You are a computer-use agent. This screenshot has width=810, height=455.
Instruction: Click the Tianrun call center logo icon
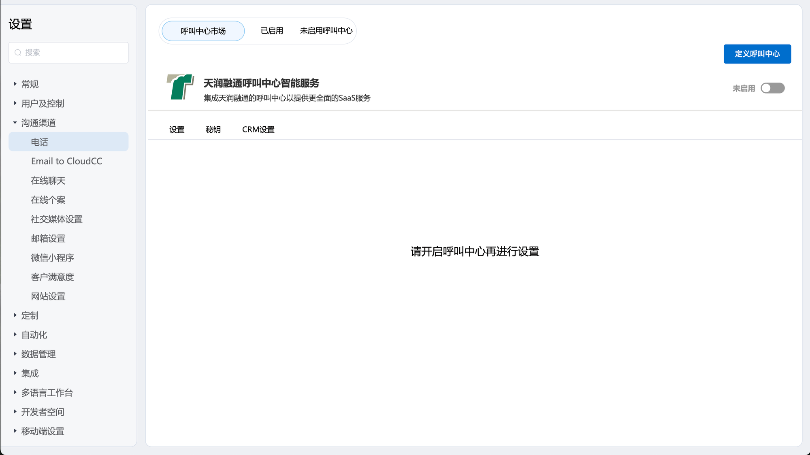pyautogui.click(x=180, y=87)
